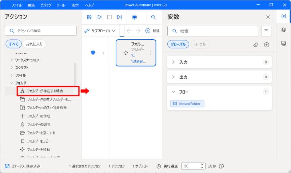Click the 1 選択されたアクション status text
Image resolution: width=291 pixels, height=173 pixels.
click(x=85, y=166)
